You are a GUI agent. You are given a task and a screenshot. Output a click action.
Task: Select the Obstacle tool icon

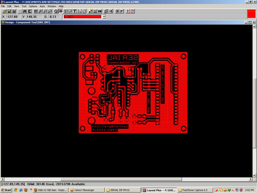coord(70,11)
